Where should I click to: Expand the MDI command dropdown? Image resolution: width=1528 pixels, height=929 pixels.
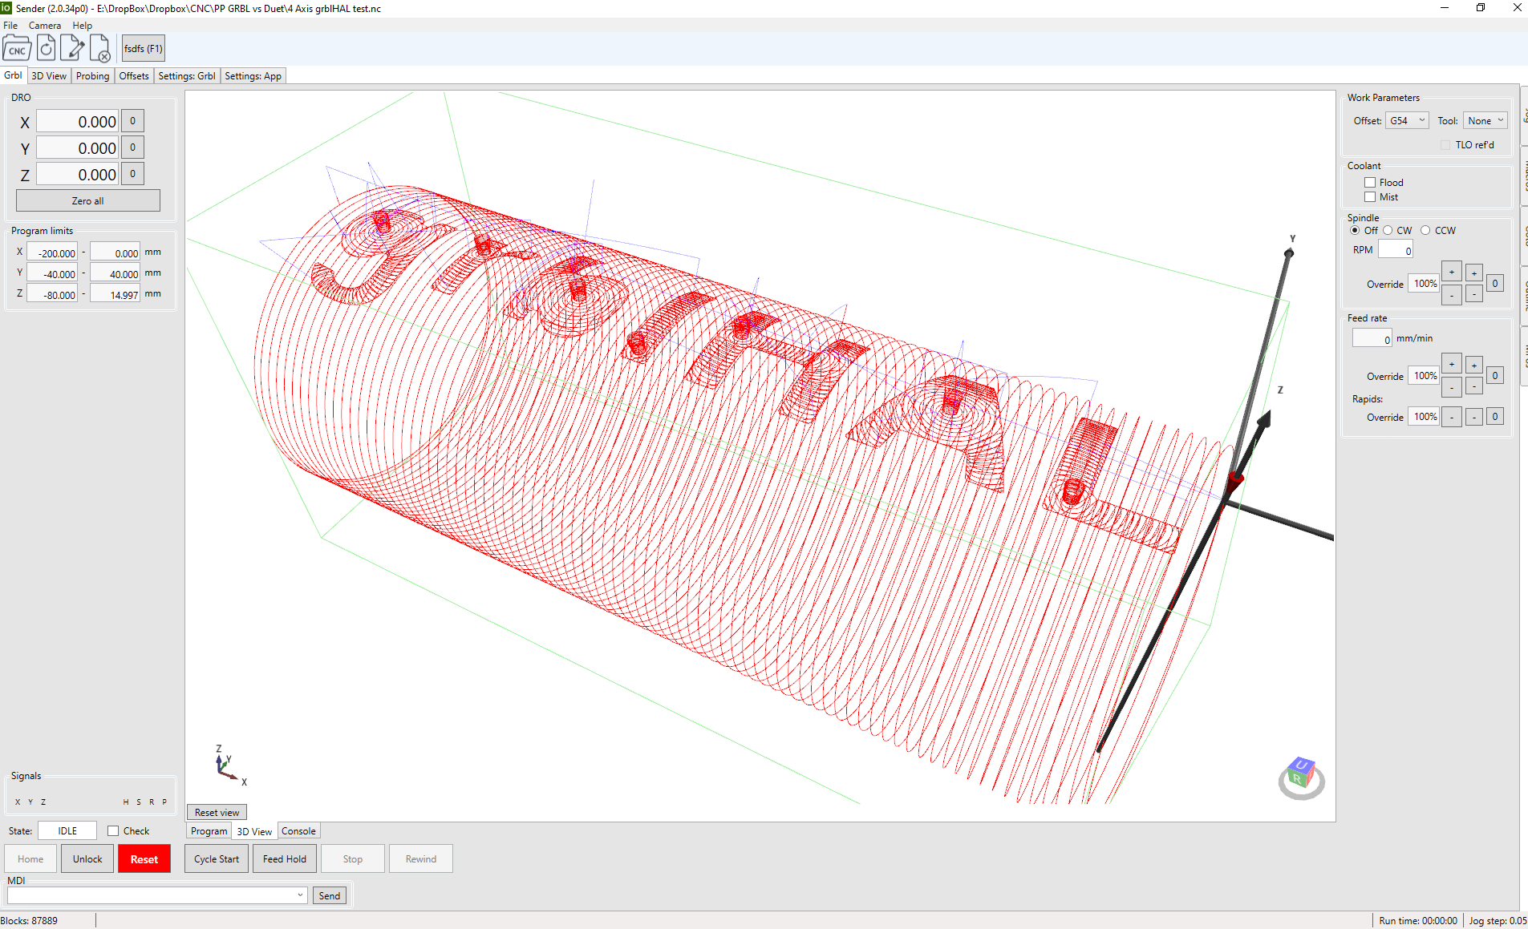click(298, 895)
